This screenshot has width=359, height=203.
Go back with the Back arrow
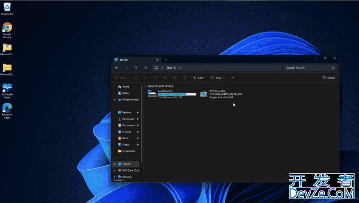[117, 68]
